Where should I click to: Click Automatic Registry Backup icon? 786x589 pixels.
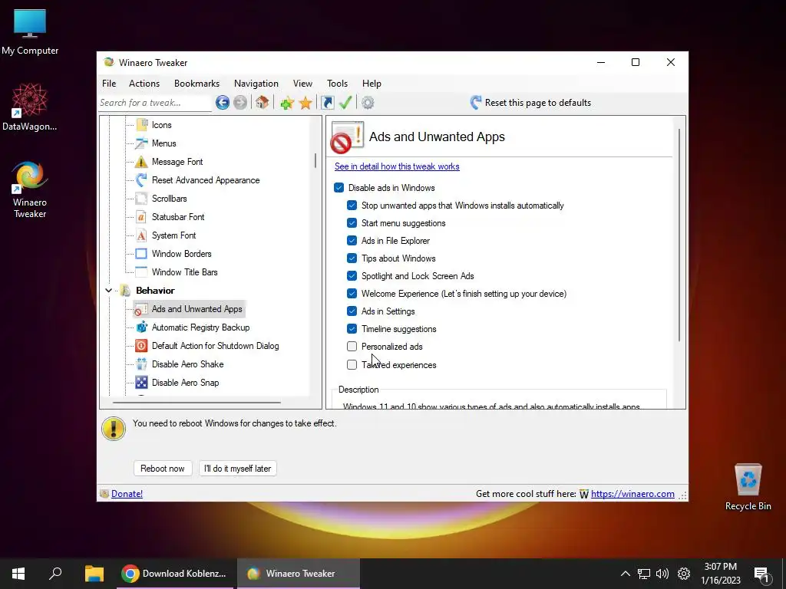pos(142,327)
